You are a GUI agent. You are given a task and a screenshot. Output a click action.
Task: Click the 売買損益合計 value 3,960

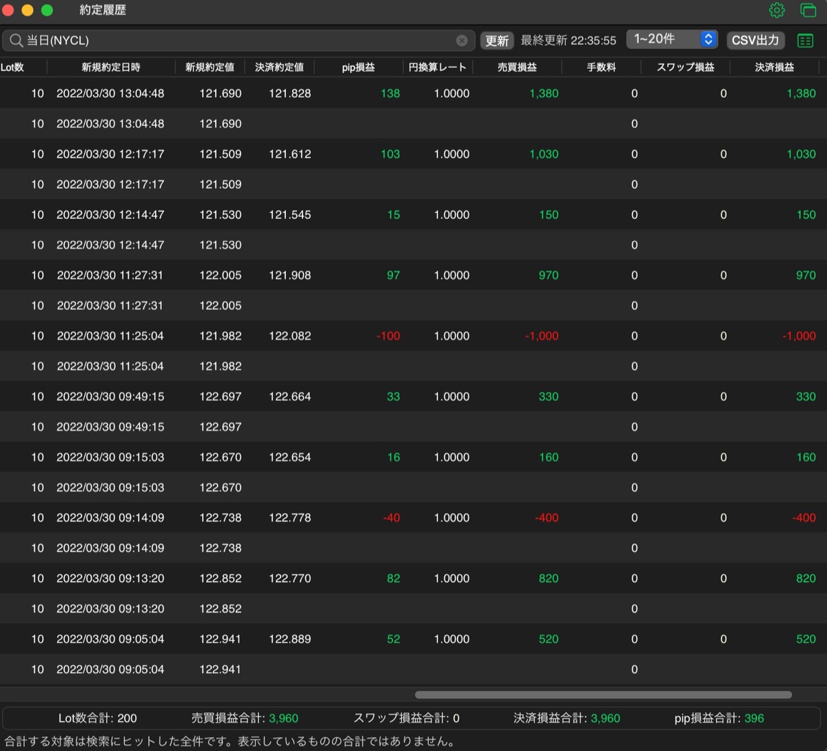coord(283,718)
